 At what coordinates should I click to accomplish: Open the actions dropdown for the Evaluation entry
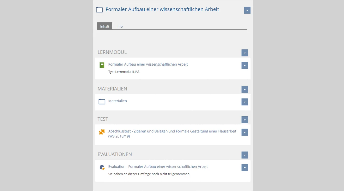pyautogui.click(x=244, y=168)
